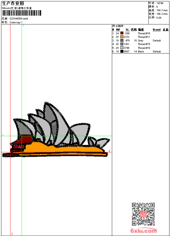Click stitch count 3749 in row 5
This screenshot has height=236, width=170.
(x=126, y=48)
